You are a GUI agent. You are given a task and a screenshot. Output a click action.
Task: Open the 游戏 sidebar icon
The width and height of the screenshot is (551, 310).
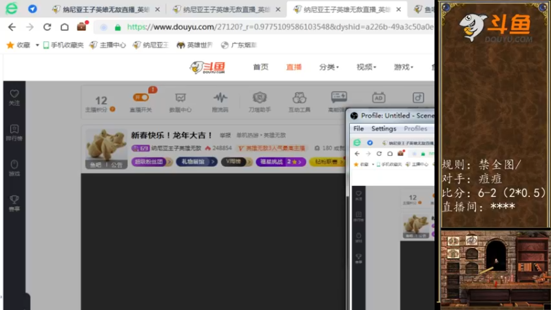(14, 168)
